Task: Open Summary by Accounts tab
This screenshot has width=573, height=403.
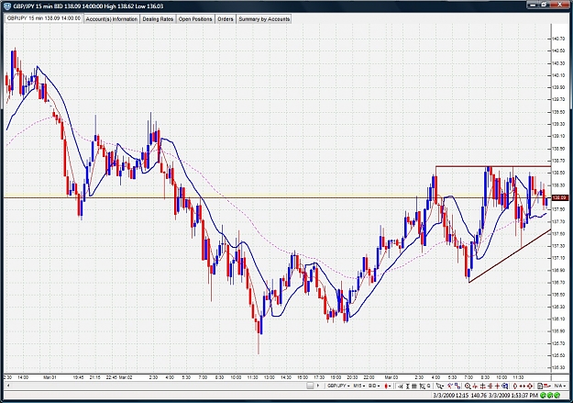Action: (264, 19)
